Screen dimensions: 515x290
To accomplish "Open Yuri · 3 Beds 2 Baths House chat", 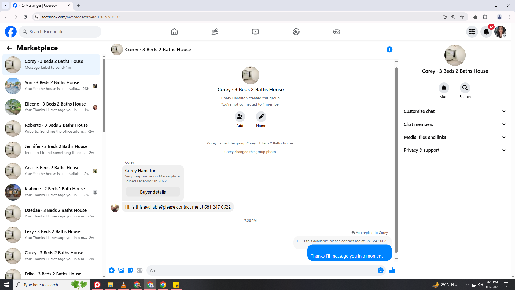I will tap(51, 86).
